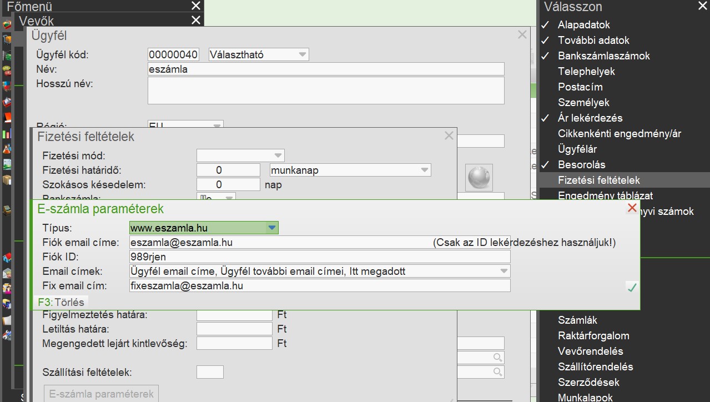Click the Fix email cím field
This screenshot has height=402, width=710.
319,286
